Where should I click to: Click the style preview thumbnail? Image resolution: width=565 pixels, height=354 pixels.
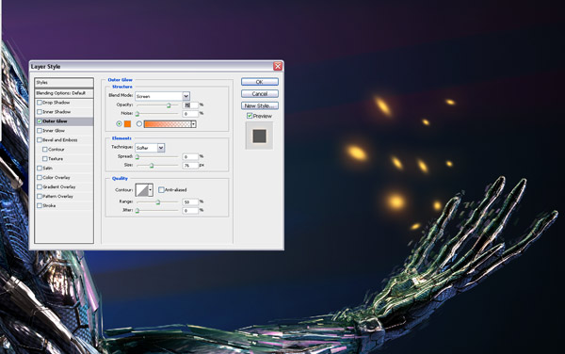(259, 136)
